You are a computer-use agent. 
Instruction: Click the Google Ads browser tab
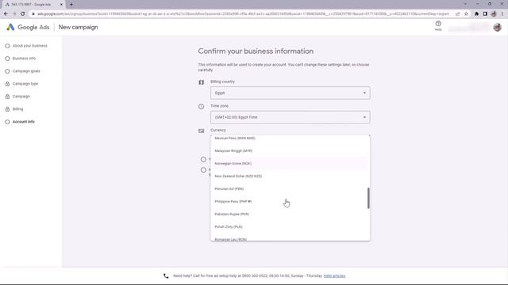point(33,5)
